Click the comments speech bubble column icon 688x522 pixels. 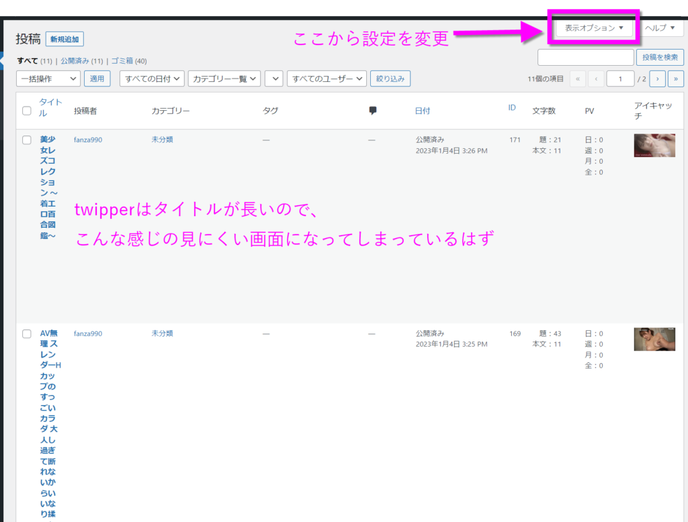coord(373,111)
